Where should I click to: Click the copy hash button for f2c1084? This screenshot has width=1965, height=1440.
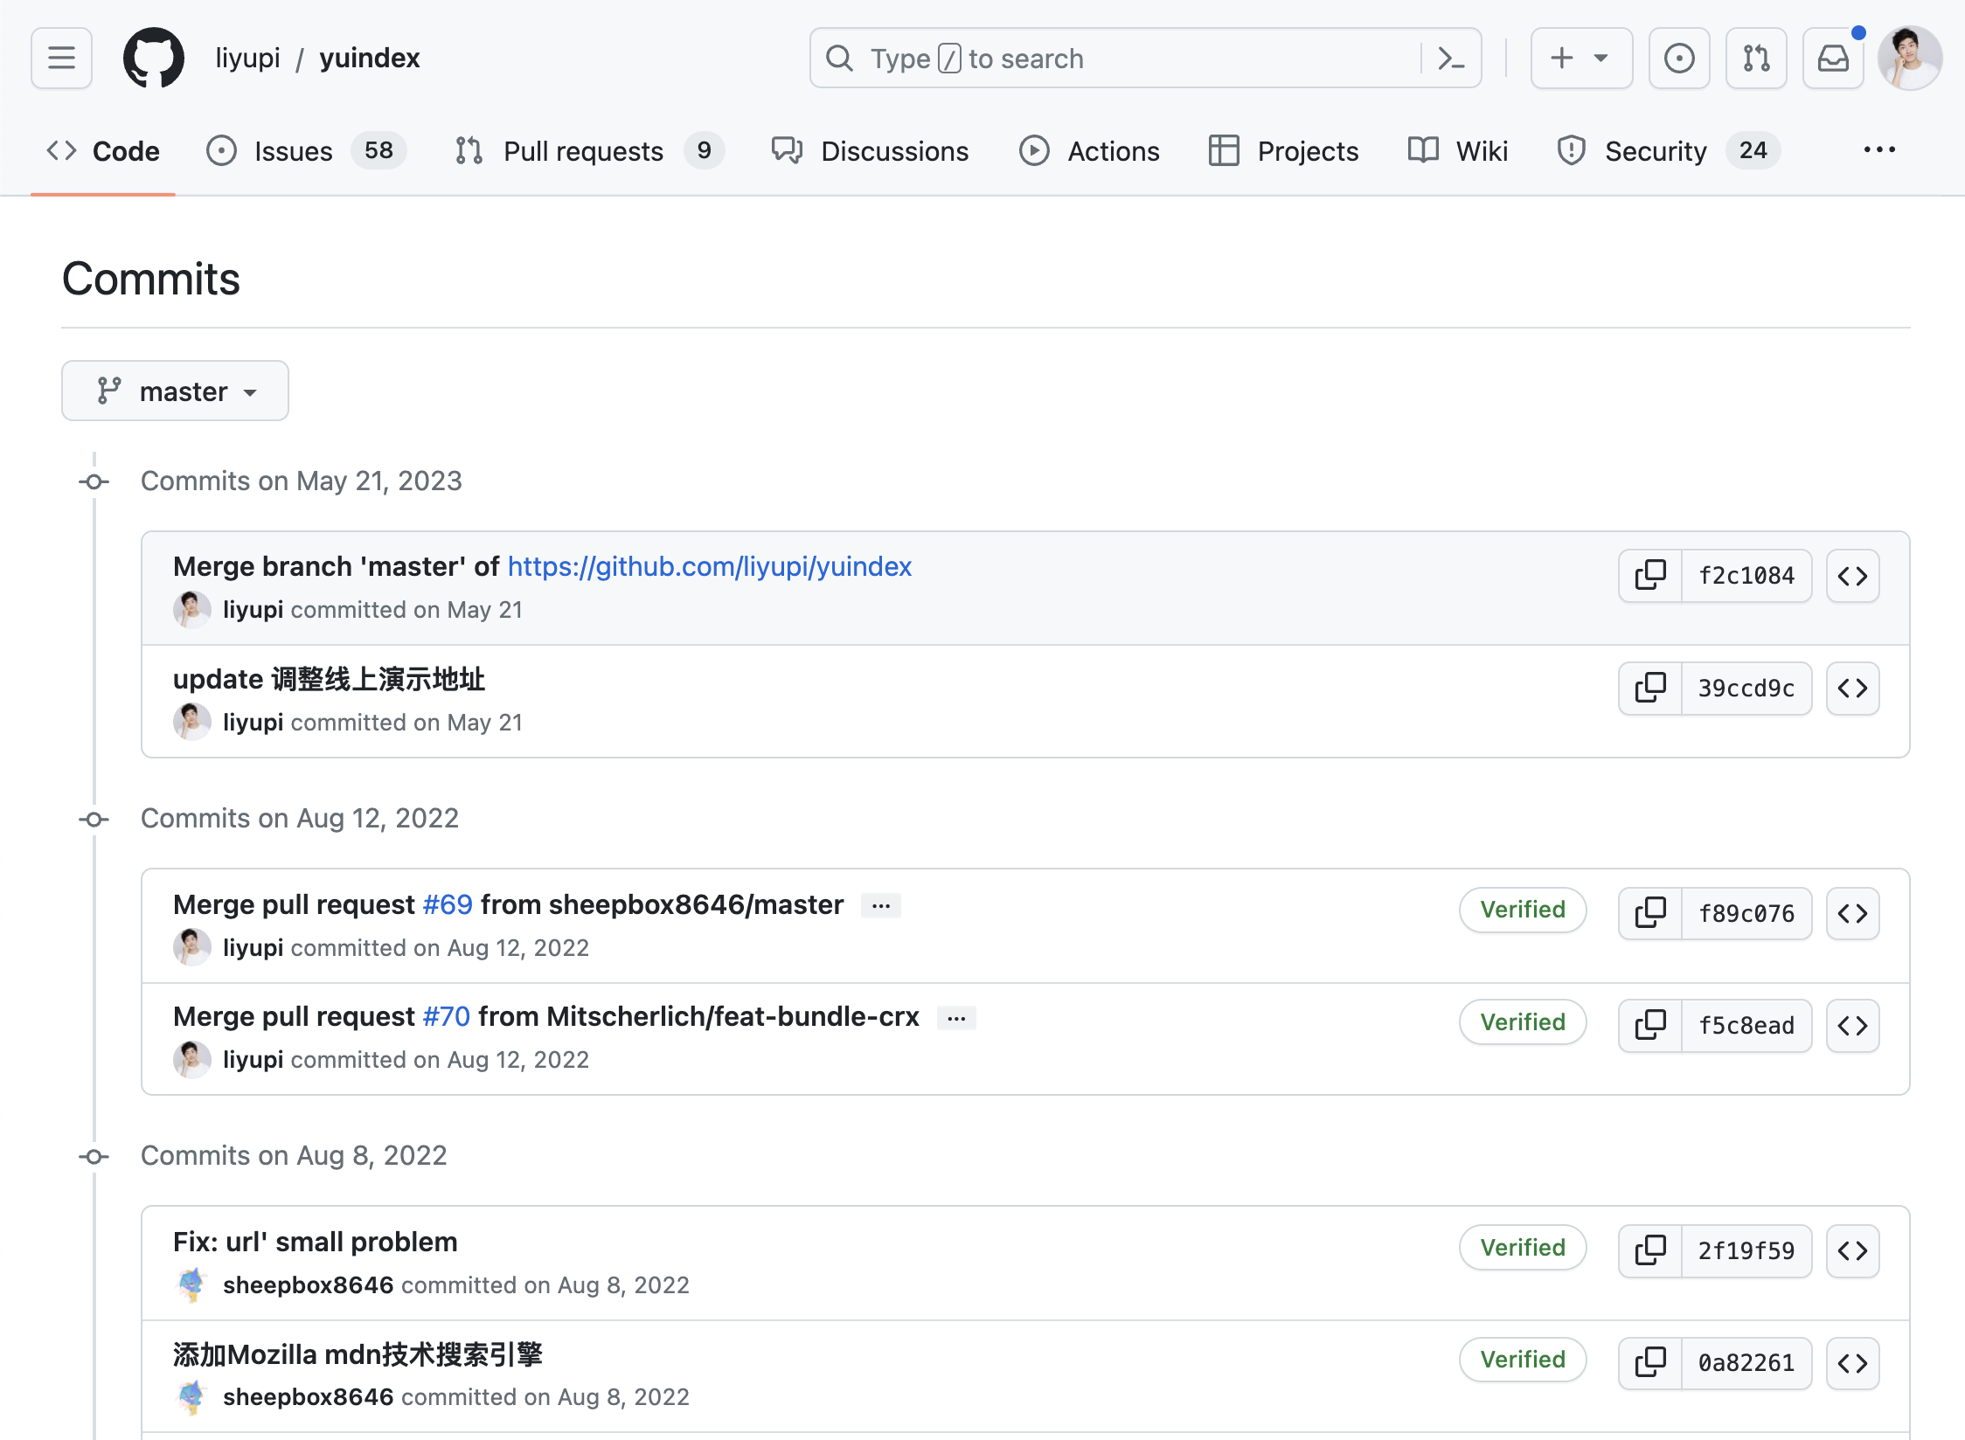tap(1652, 575)
